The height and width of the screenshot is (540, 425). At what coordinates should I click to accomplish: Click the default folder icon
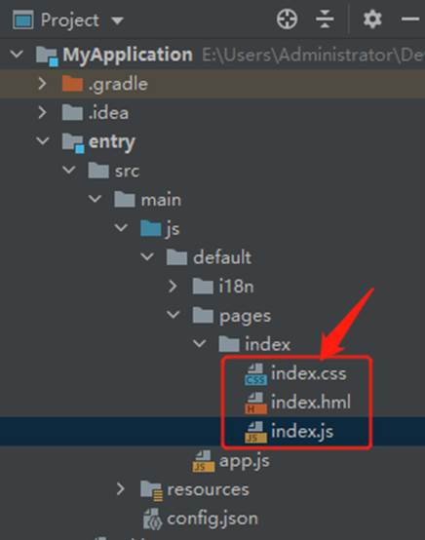176,257
